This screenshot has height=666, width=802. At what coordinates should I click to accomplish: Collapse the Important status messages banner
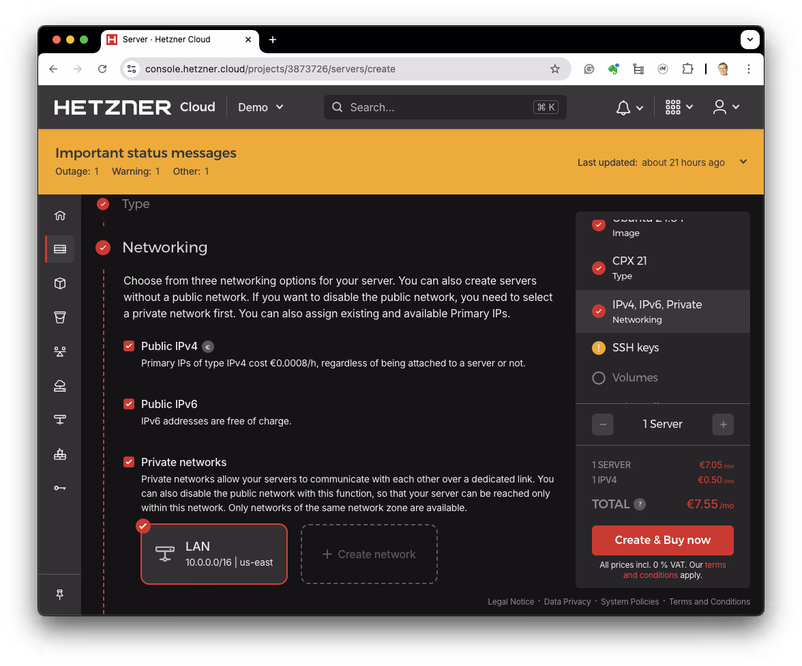click(743, 162)
